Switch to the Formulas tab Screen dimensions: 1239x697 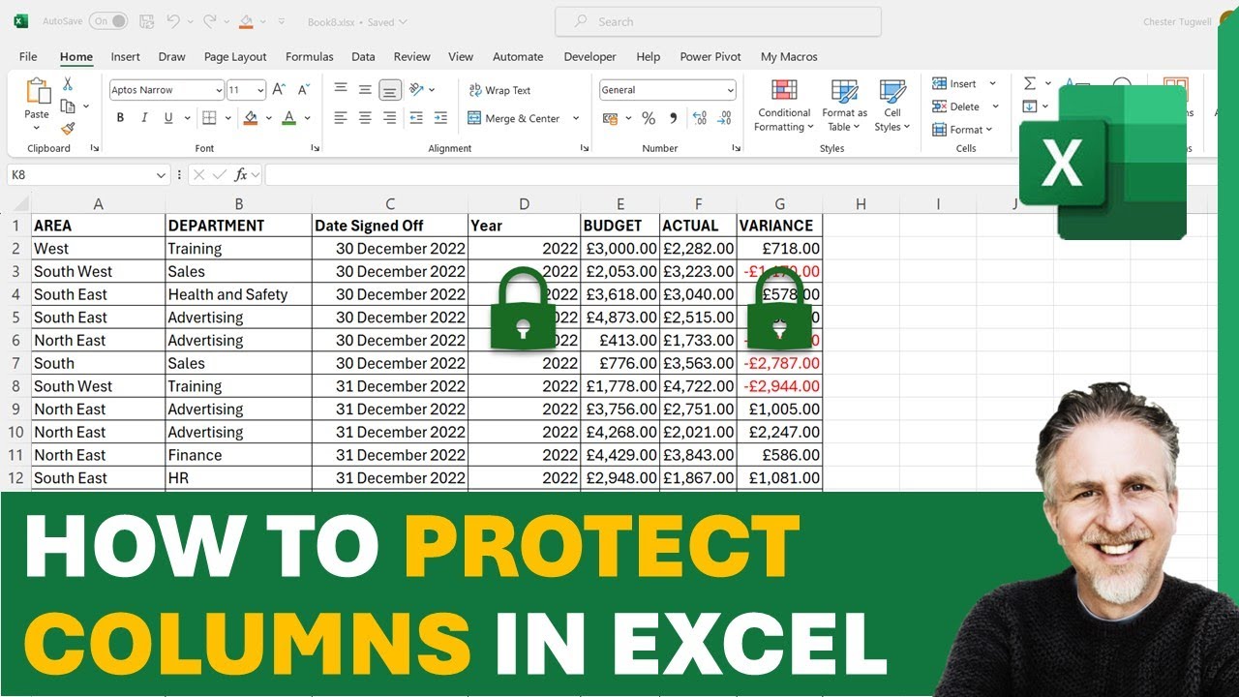click(310, 56)
